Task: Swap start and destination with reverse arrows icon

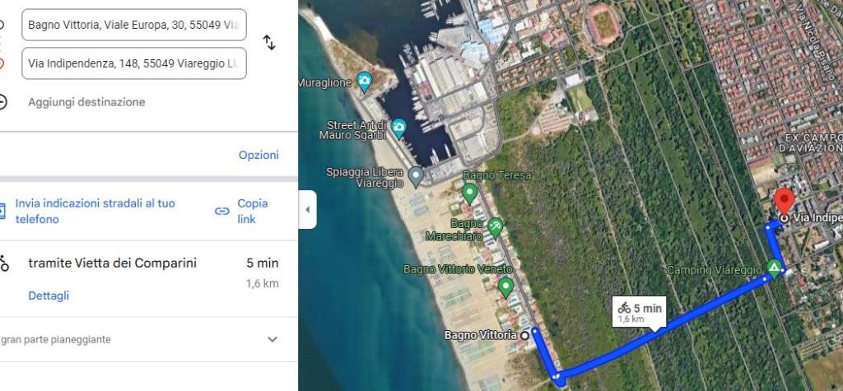Action: point(269,43)
